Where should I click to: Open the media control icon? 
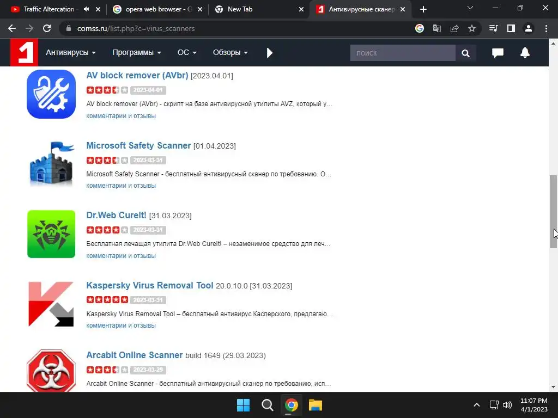tap(493, 28)
